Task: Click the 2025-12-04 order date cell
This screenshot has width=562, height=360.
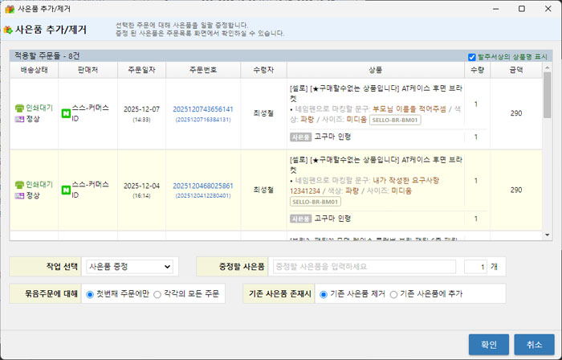Action: (x=141, y=190)
